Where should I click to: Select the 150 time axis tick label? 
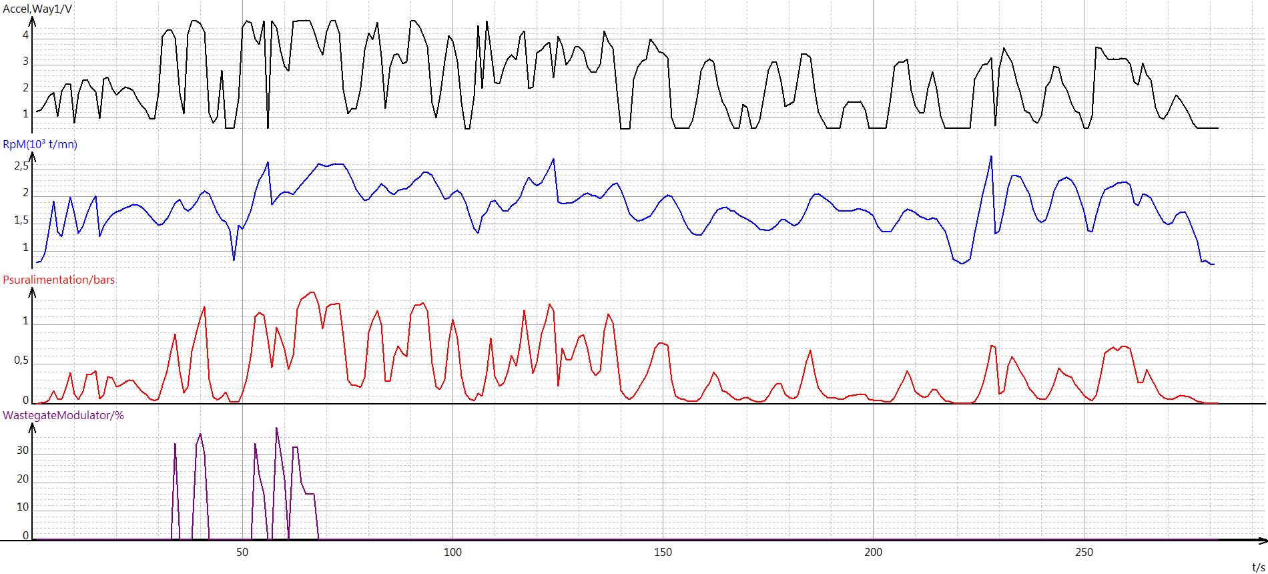(x=663, y=552)
